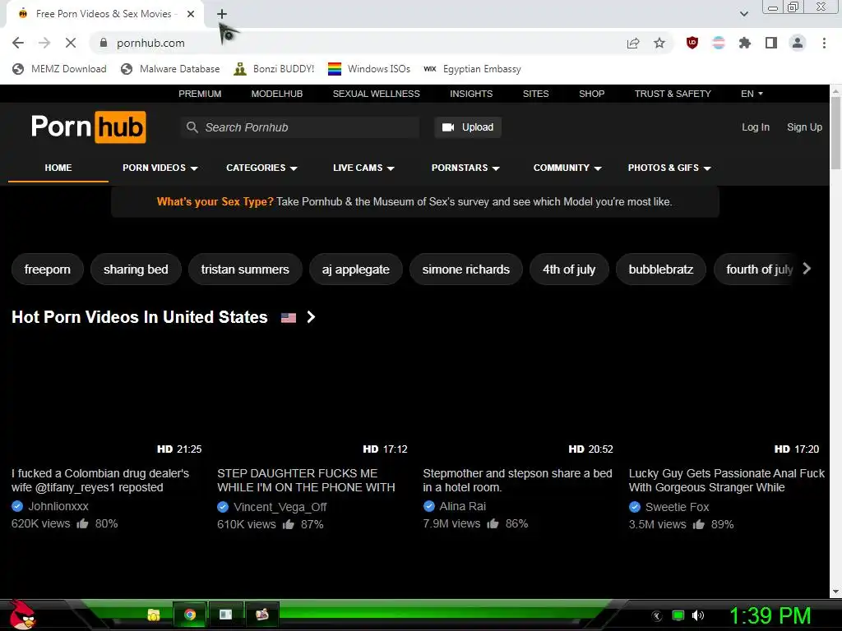This screenshot has height=631, width=842.
Task: Open the PREMIUM top link
Action: [200, 94]
